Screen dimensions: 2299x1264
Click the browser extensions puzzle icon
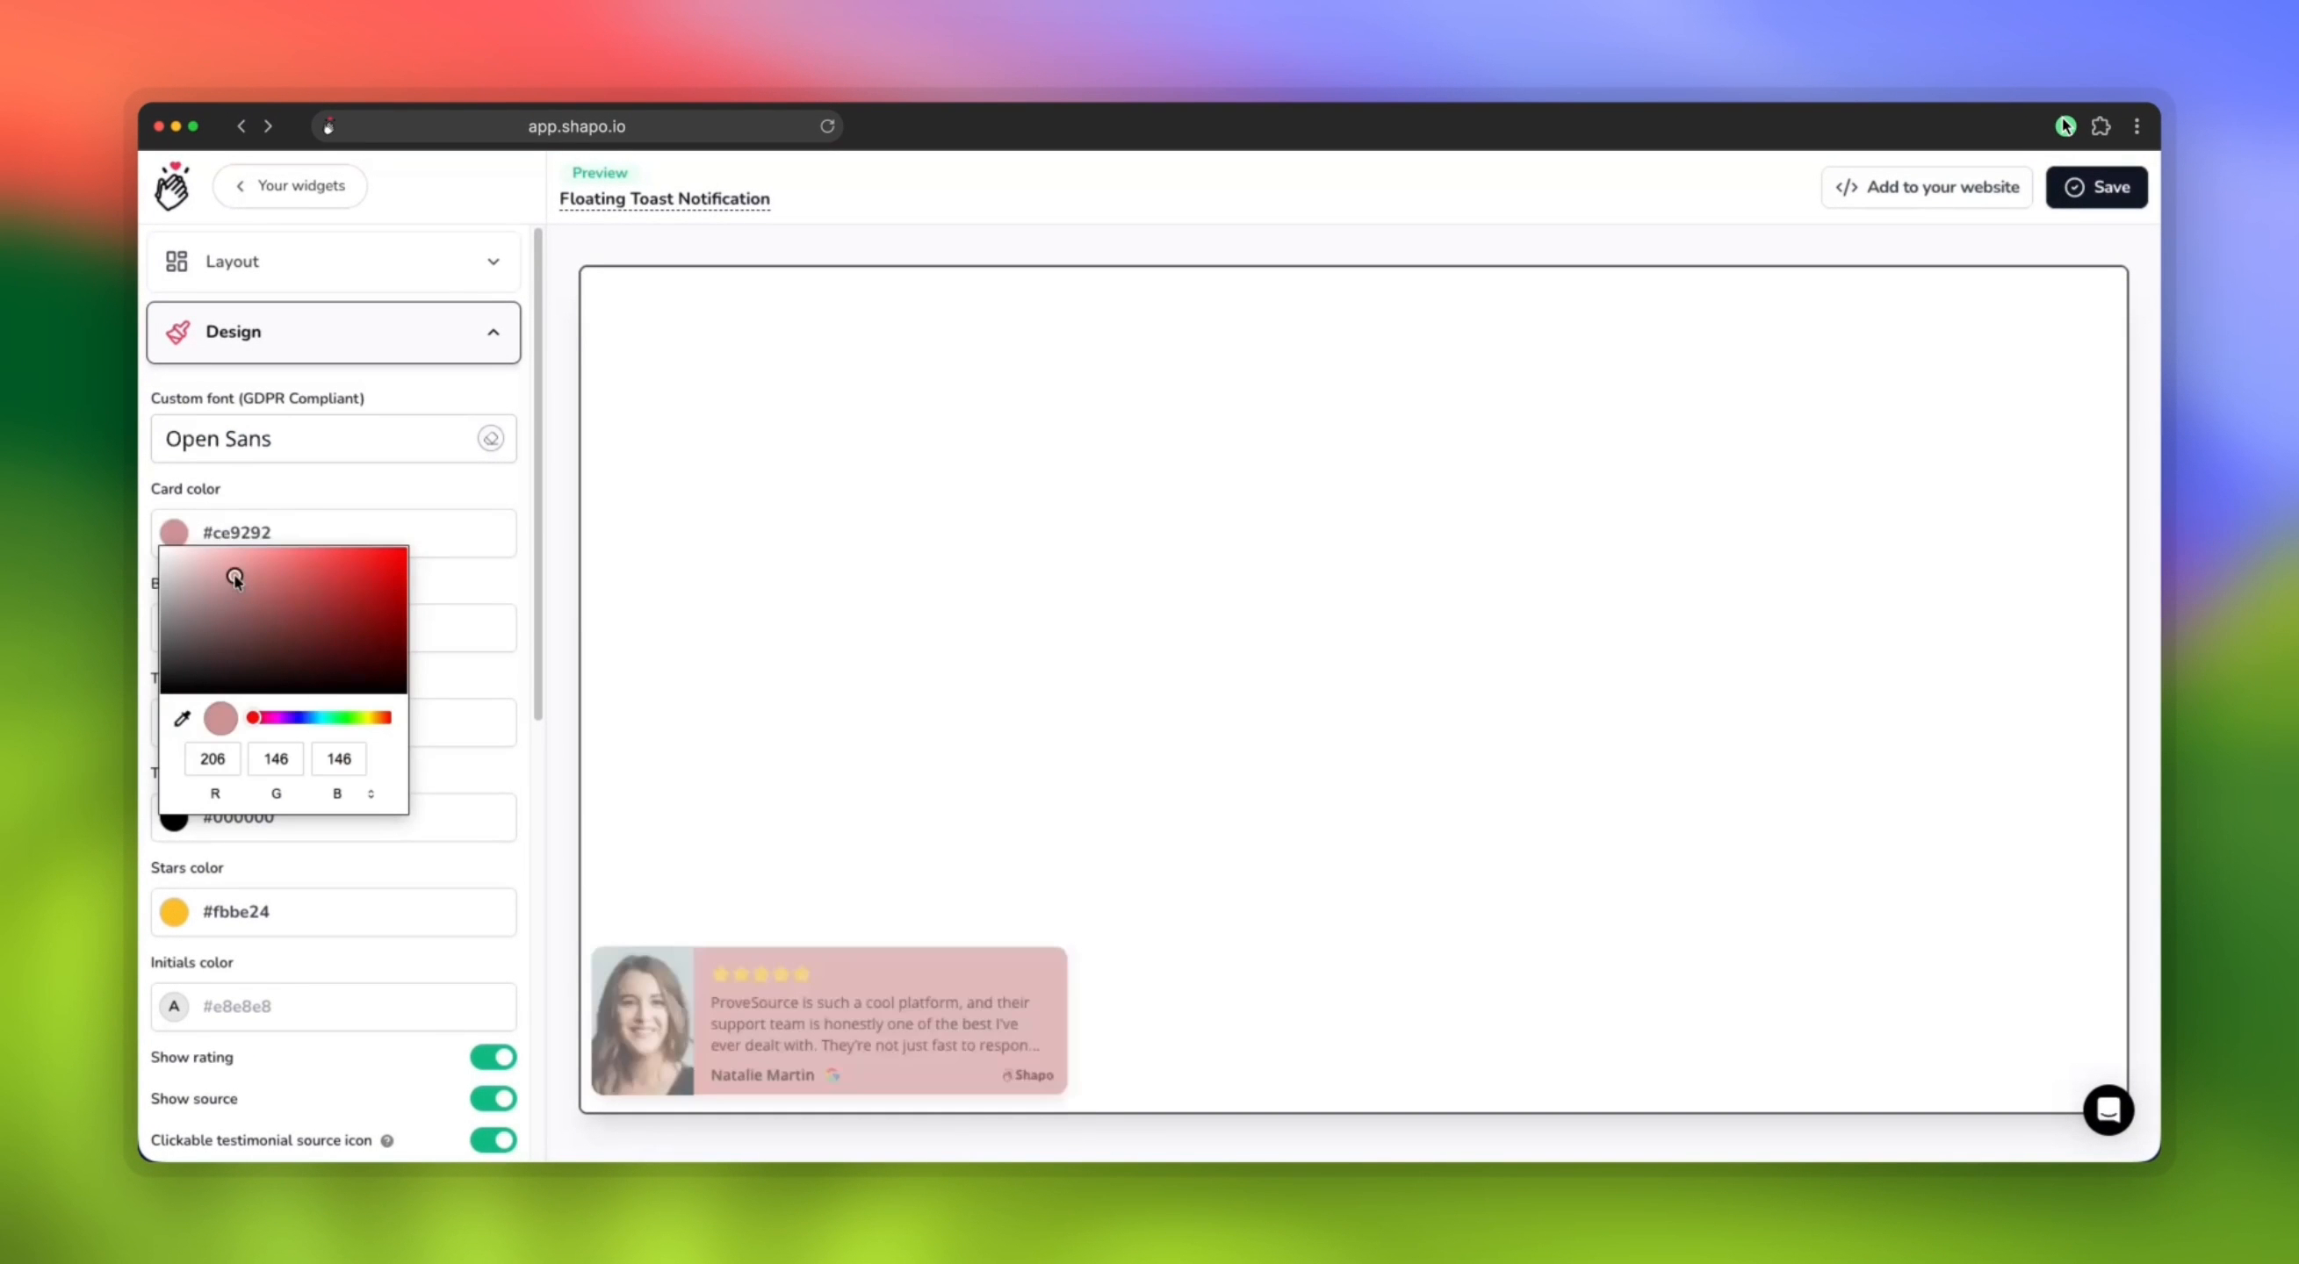coord(2101,126)
